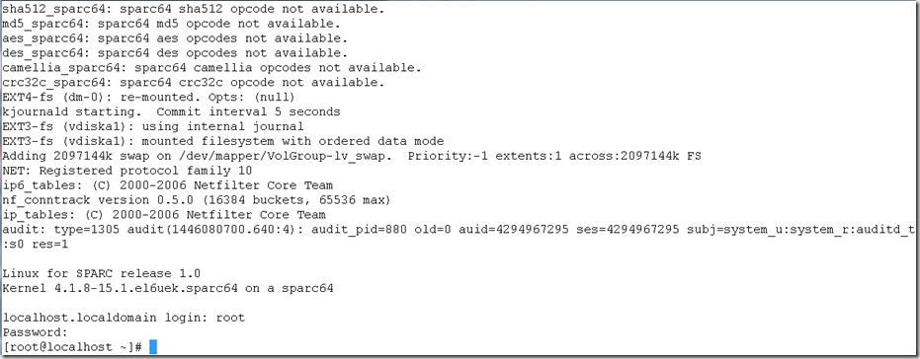Image resolution: width=920 pixels, height=359 pixels.
Task: Click the Password: prompt line
Action: [x=36, y=332]
